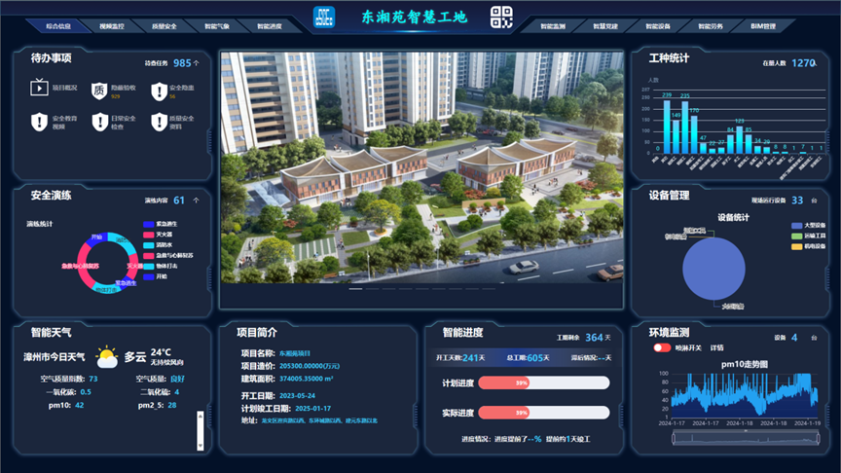Click the pm10 chart zoom slider left handle
This screenshot has width=841, height=473.
(674, 438)
